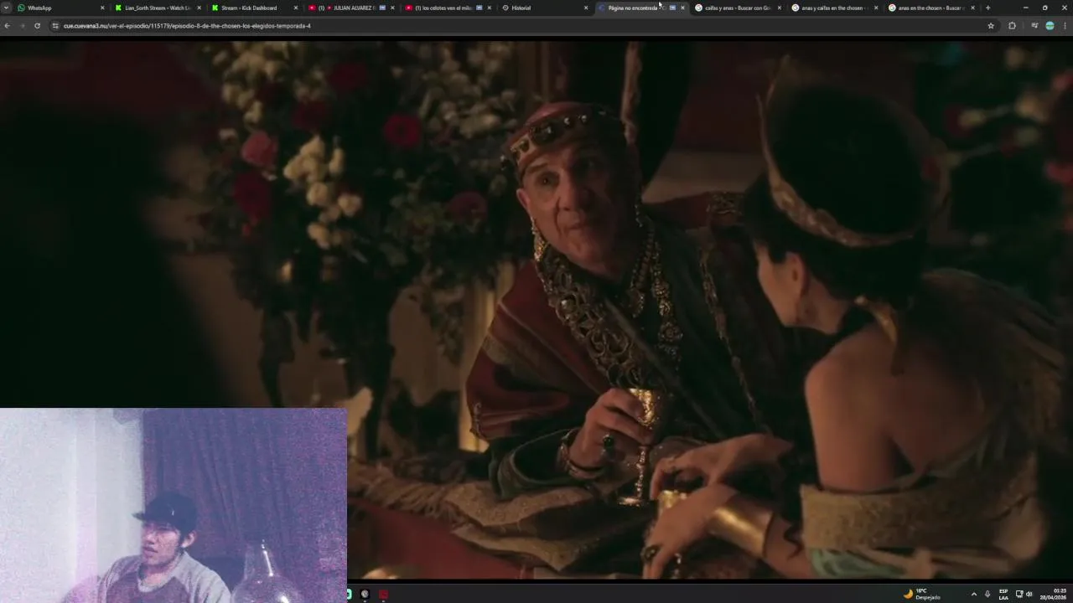Close the WhatsApp tab
This screenshot has width=1073, height=603.
pyautogui.click(x=102, y=8)
